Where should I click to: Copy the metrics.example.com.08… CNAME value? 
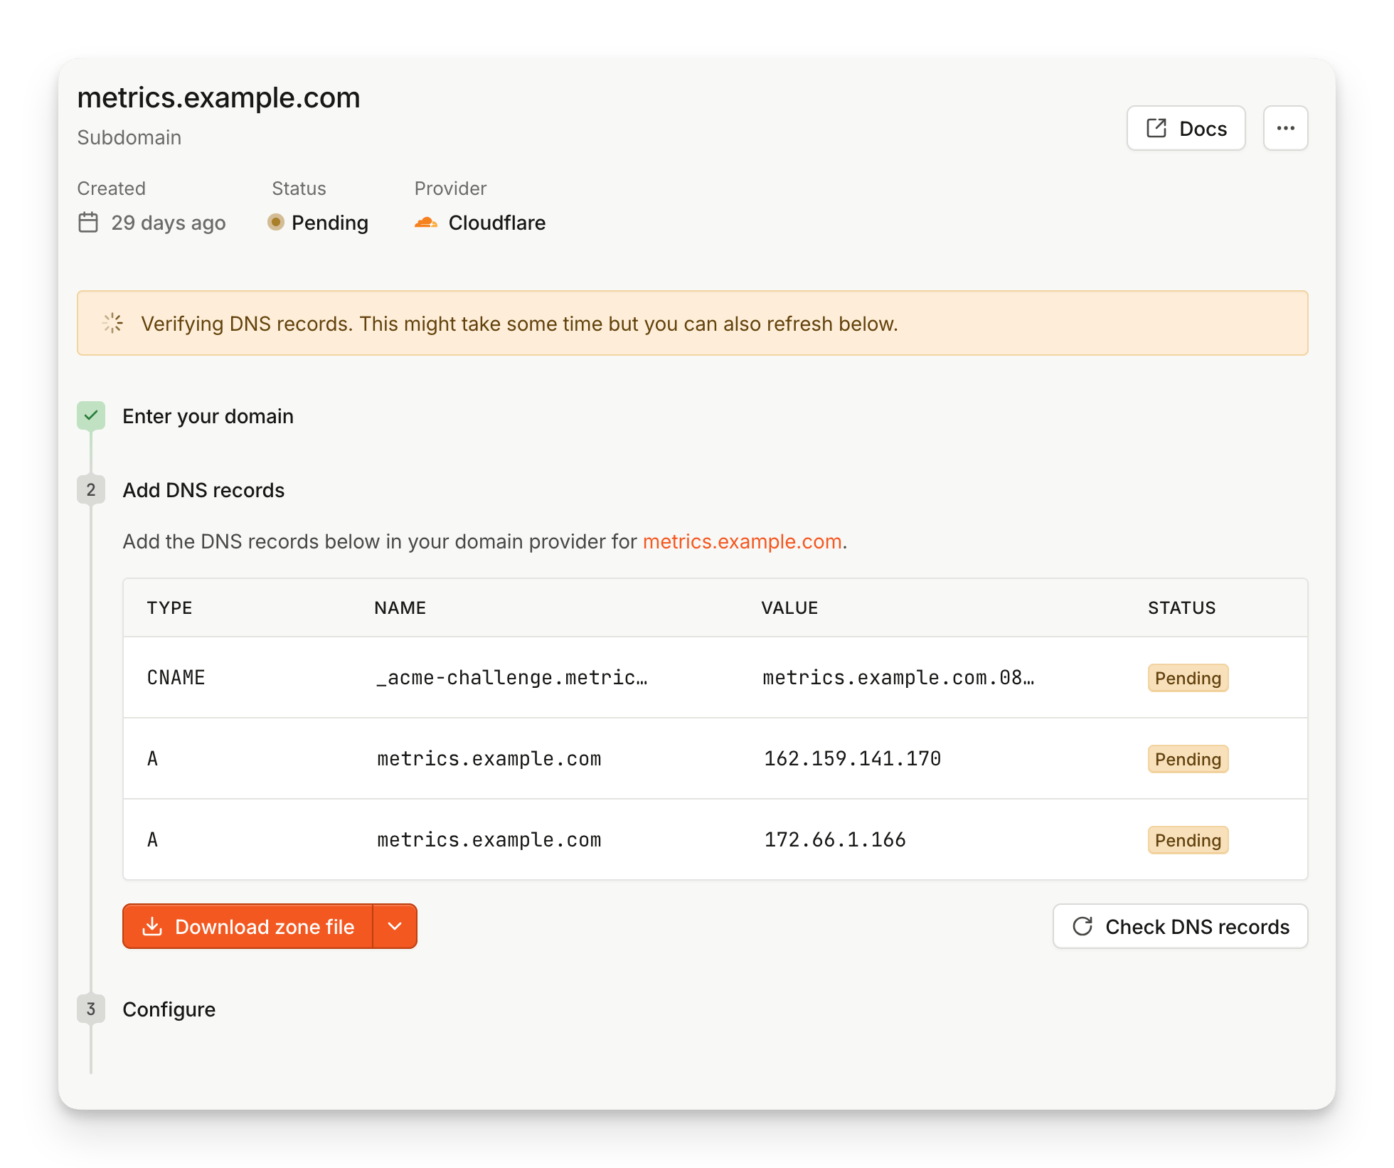point(898,677)
